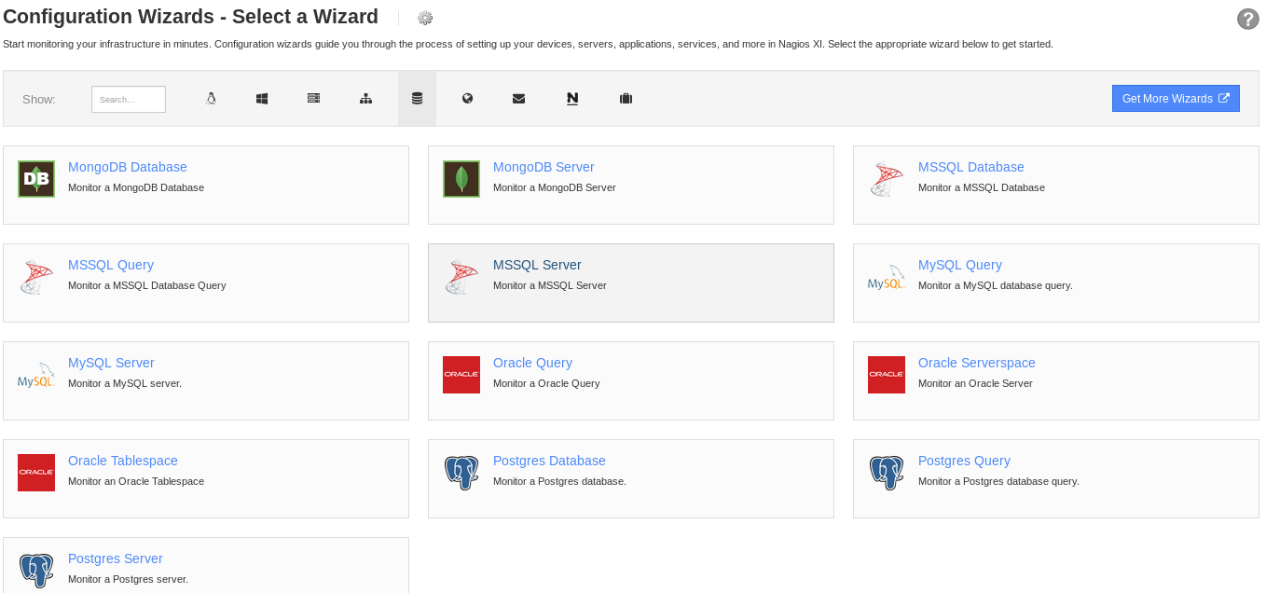
Task: Click the 'Monitor a MySQL server.' text
Action: 125,383
